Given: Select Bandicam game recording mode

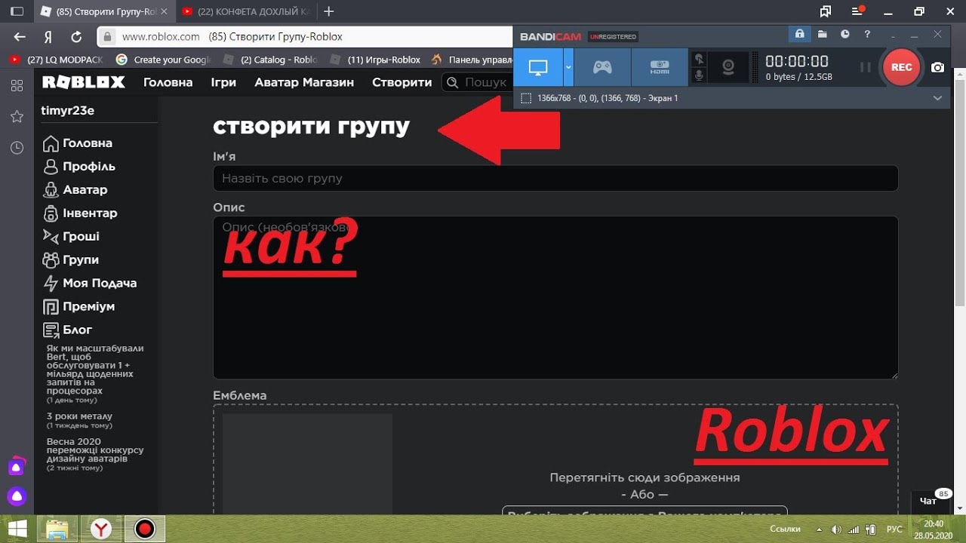Looking at the screenshot, I should tap(602, 67).
